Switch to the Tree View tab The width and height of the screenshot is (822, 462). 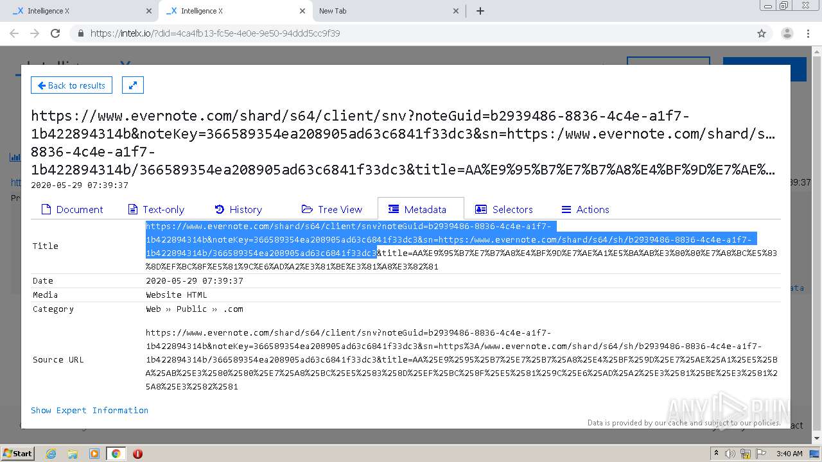click(x=331, y=209)
